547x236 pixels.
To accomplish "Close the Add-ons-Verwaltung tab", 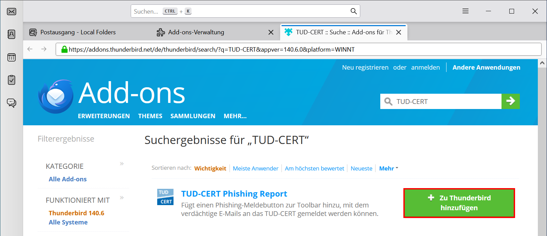I will [271, 32].
